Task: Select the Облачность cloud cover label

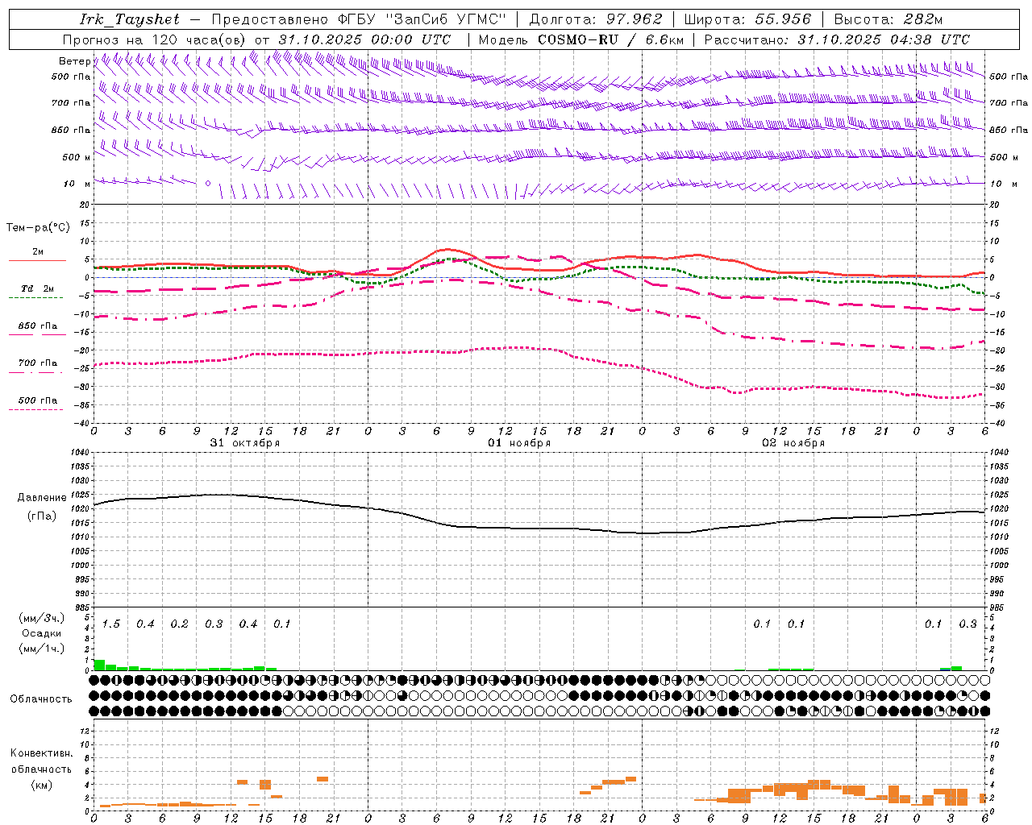Action: pyautogui.click(x=41, y=699)
